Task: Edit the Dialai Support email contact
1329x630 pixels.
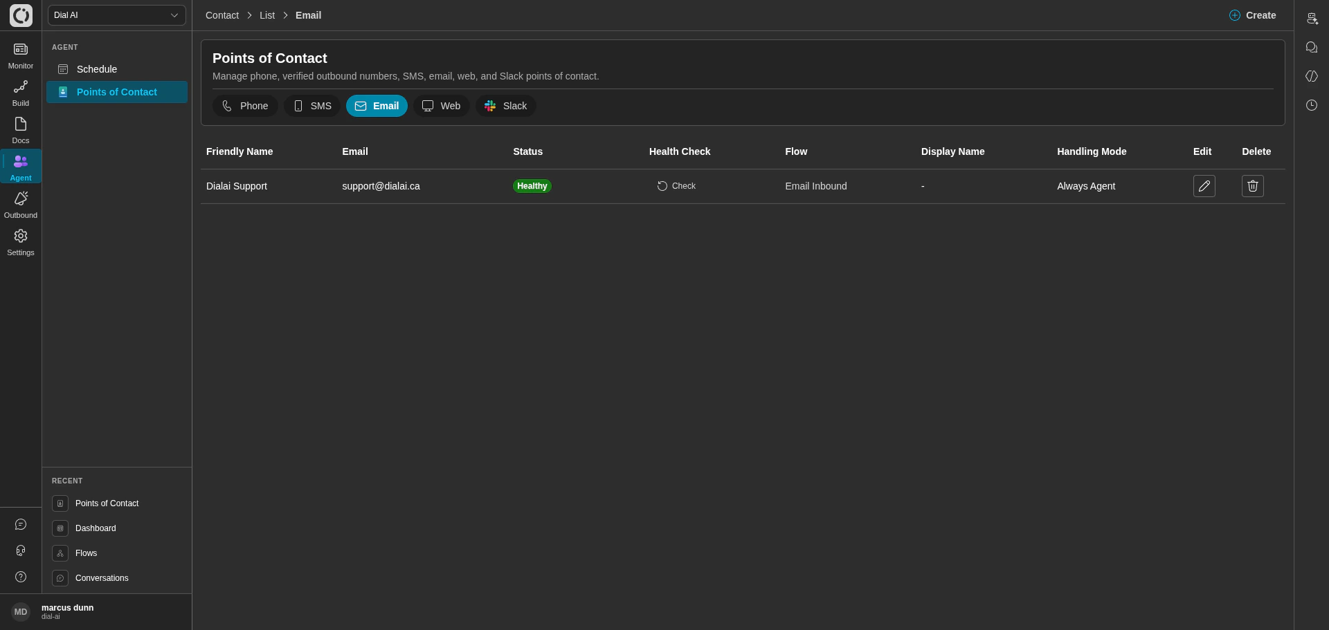Action: (x=1204, y=186)
